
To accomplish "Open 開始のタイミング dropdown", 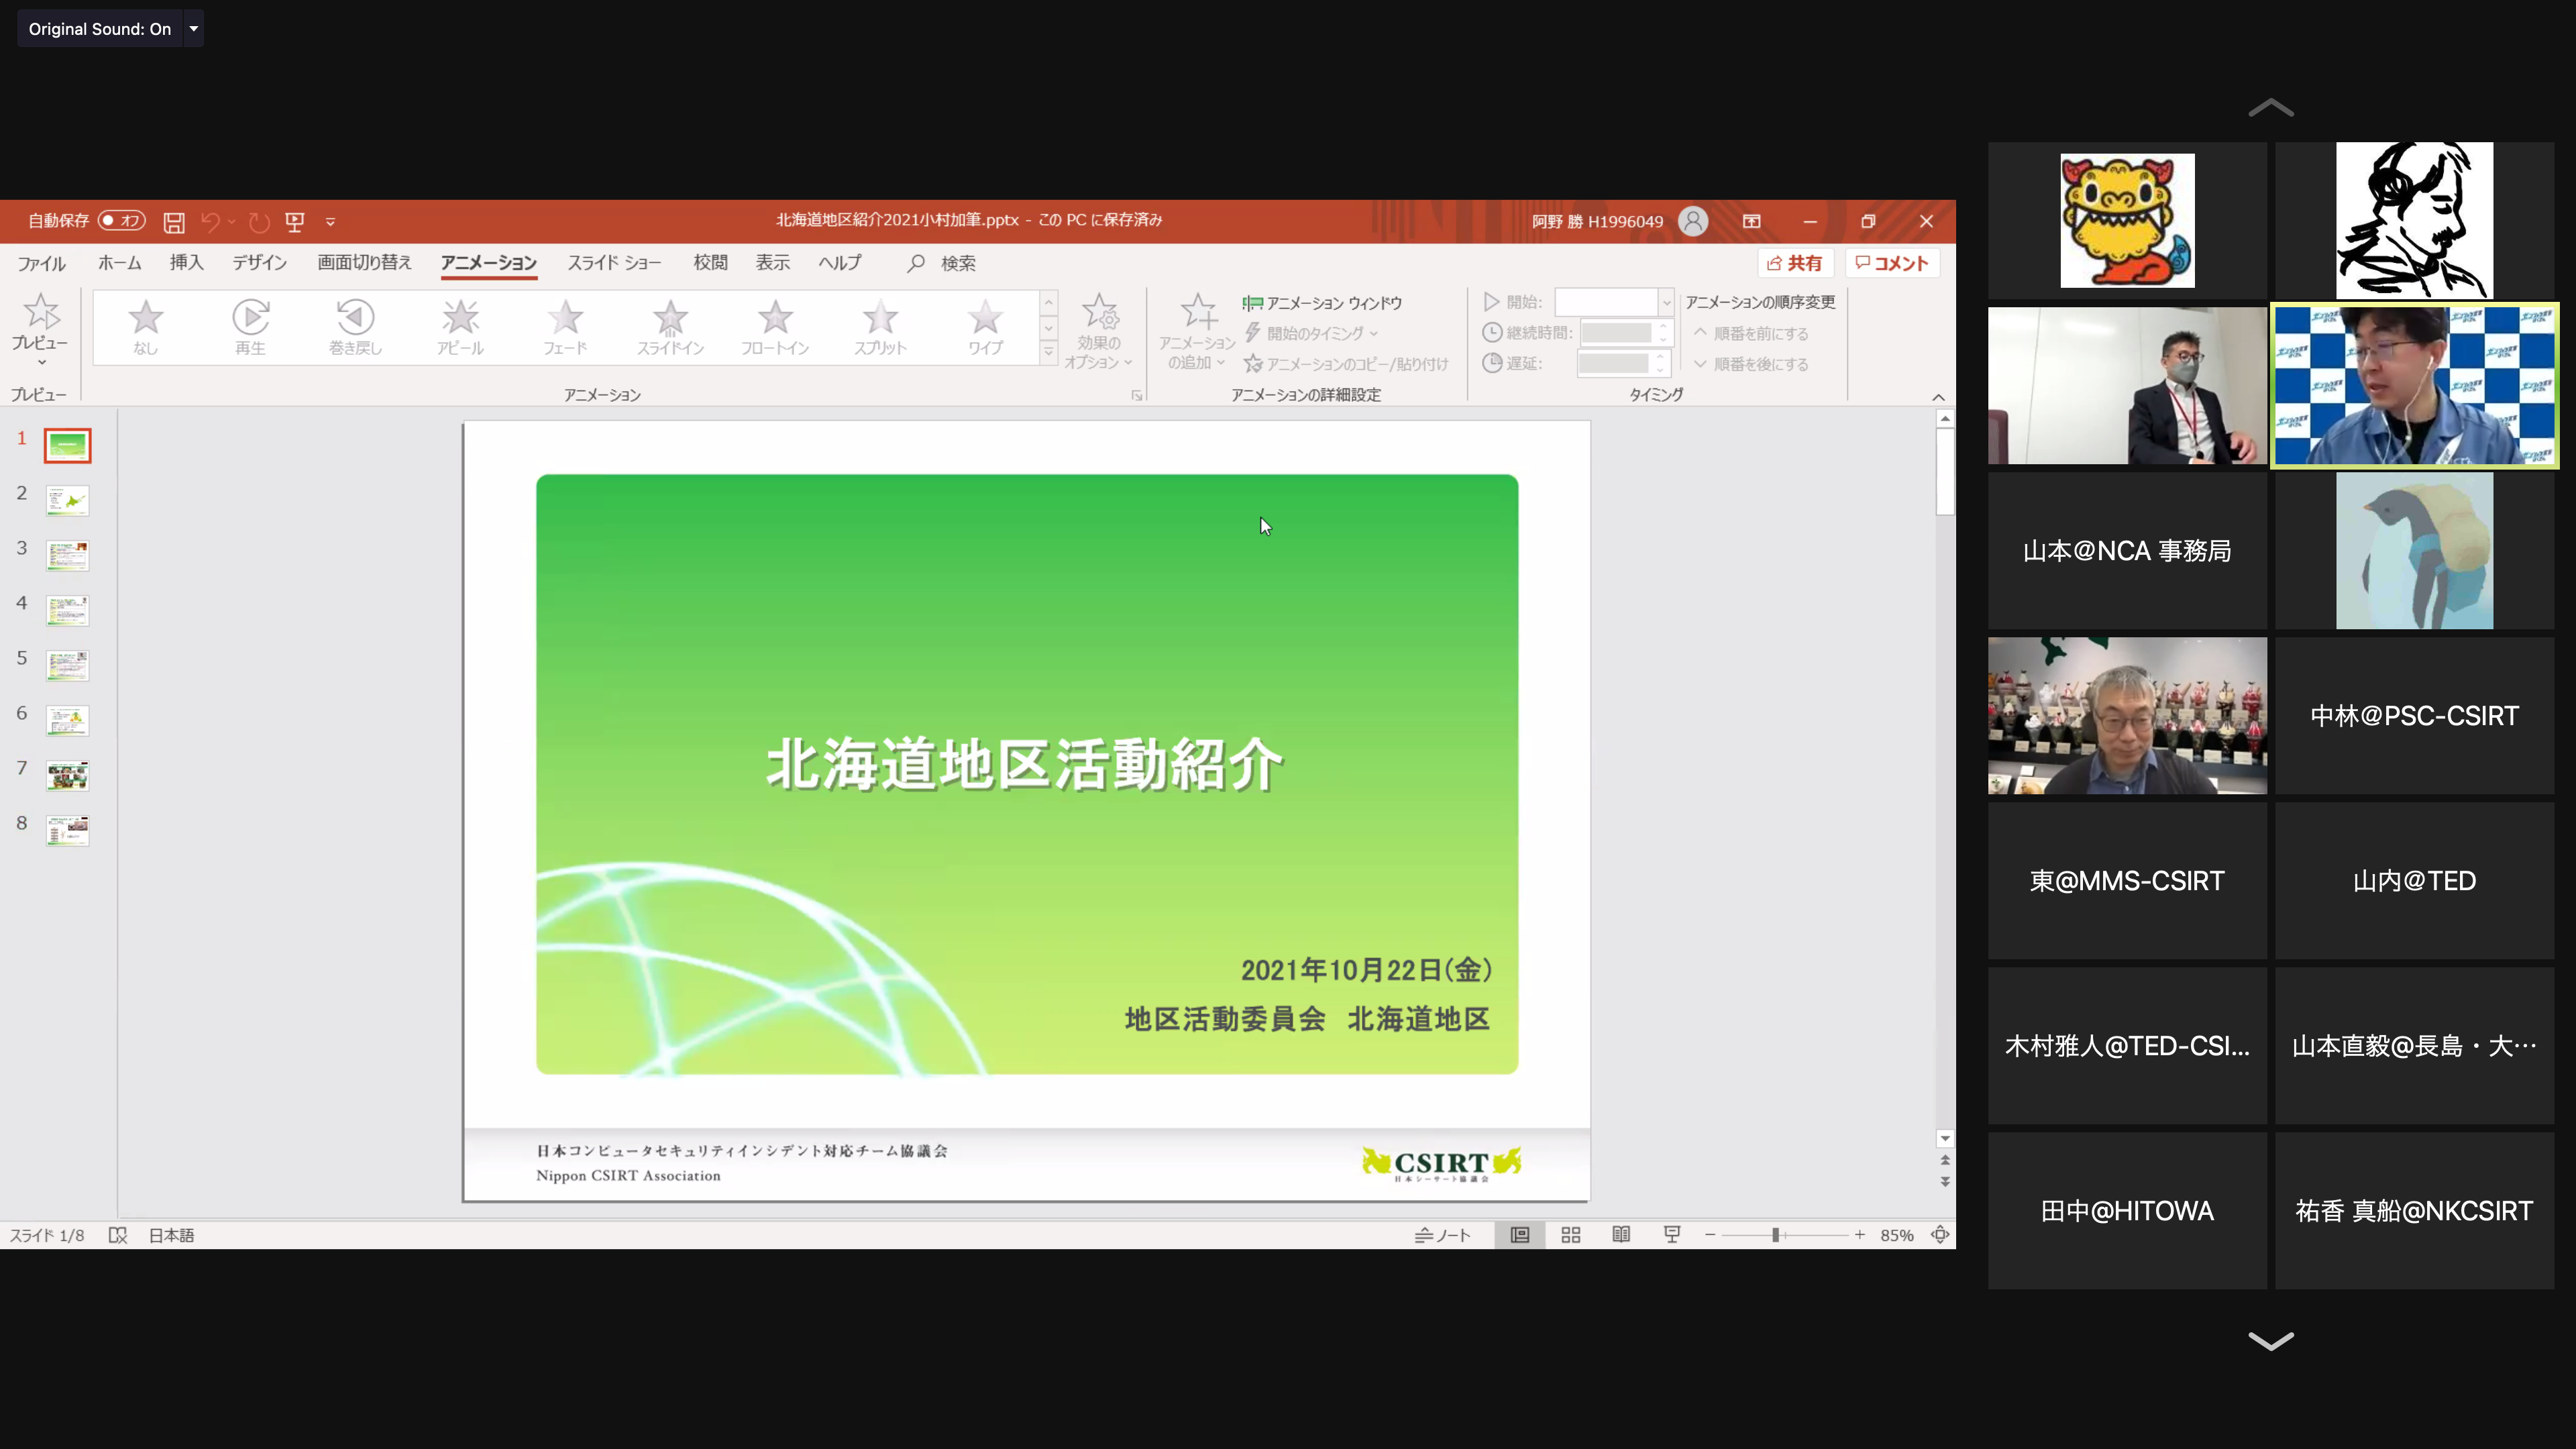I will click(x=1311, y=333).
